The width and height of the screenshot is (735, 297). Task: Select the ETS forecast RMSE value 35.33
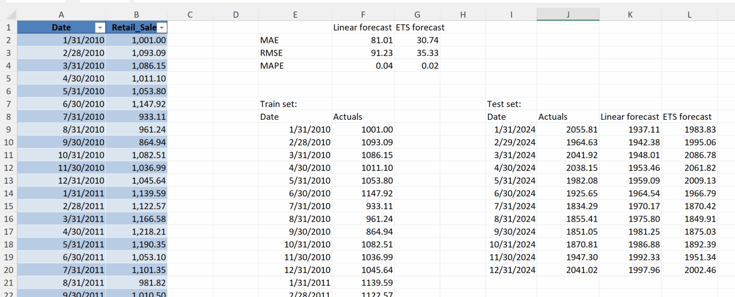coord(427,53)
